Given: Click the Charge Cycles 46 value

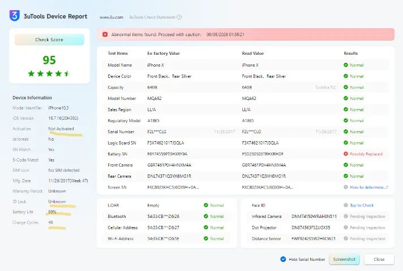Looking at the screenshot, I should pyautogui.click(x=50, y=222).
